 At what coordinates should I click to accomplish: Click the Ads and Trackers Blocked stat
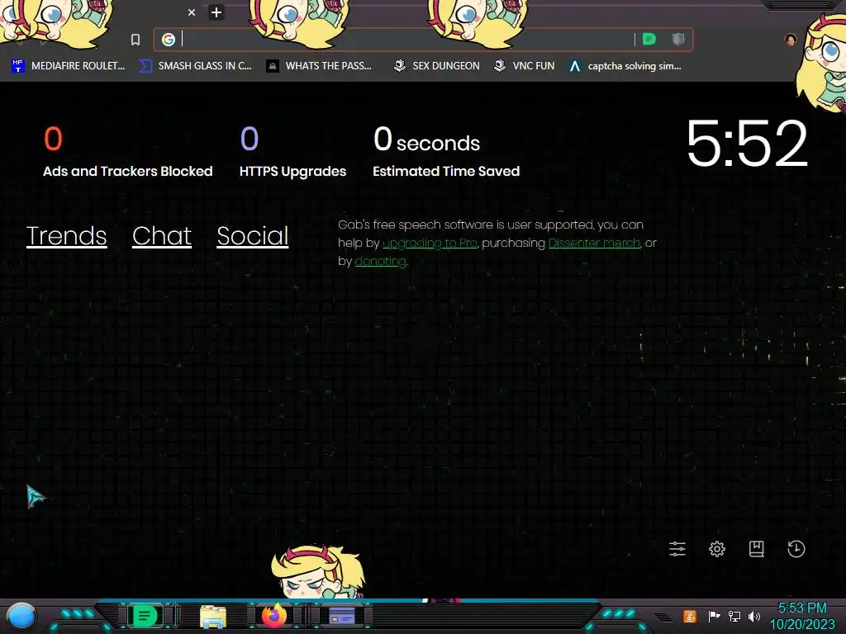click(127, 152)
